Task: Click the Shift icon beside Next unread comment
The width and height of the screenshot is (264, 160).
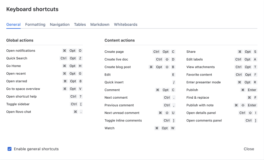Action: click(167, 113)
